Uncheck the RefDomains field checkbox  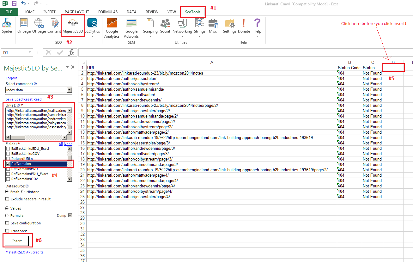pos(8,164)
